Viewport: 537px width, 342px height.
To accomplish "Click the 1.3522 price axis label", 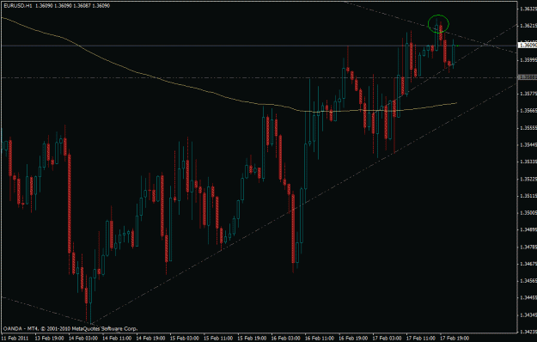I will 528,179.
